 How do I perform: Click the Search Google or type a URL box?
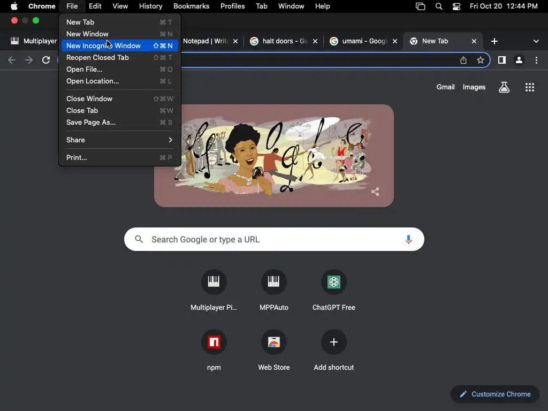pyautogui.click(x=274, y=239)
